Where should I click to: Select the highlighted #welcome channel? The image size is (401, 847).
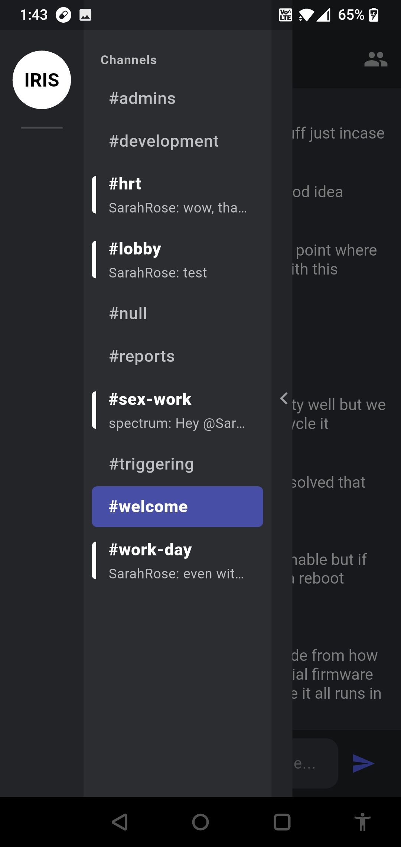[177, 507]
